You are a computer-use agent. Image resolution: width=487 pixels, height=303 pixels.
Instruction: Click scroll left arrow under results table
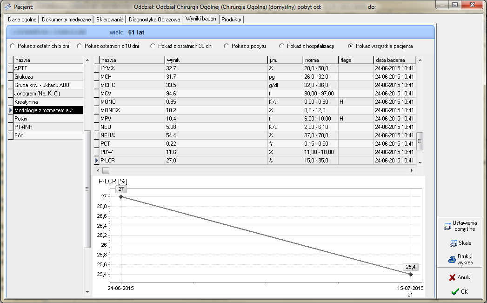click(x=98, y=171)
